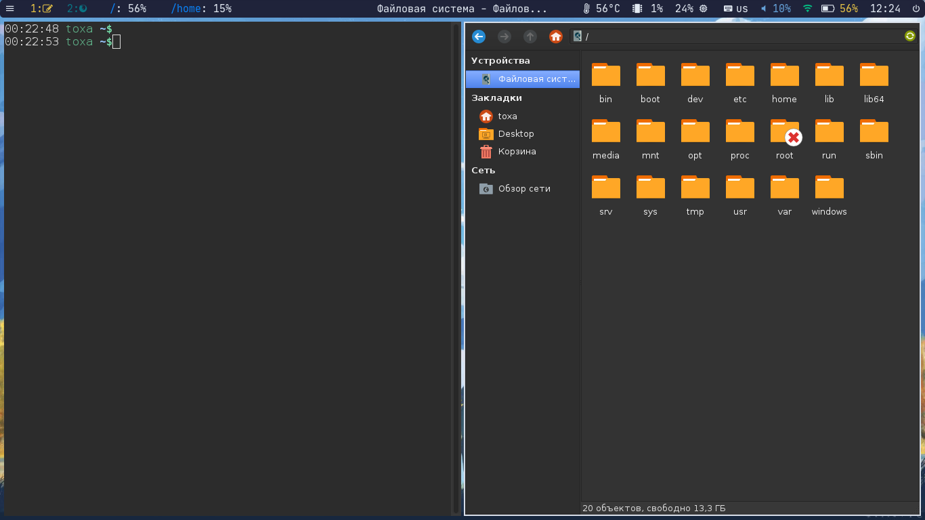The height and width of the screenshot is (520, 925).
Task: Click the Up to parent folder arrow
Action: pyautogui.click(x=530, y=37)
